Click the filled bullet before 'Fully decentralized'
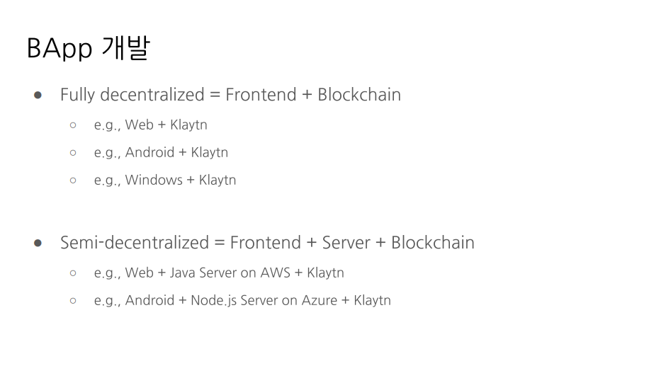Viewport: 666px width, 366px height. tap(38, 95)
